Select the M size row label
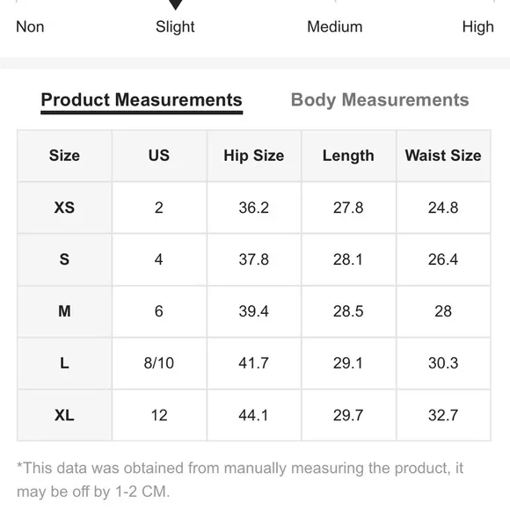 64,311
